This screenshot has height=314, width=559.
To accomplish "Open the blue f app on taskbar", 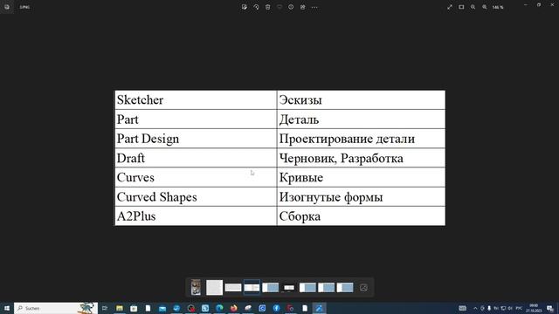I will click(276, 308).
